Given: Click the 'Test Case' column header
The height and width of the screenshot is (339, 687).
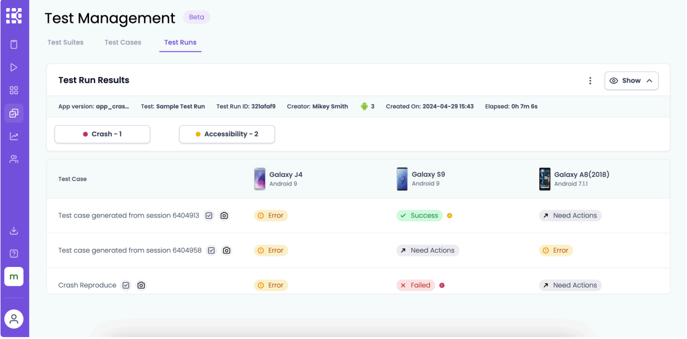Looking at the screenshot, I should pos(72,179).
